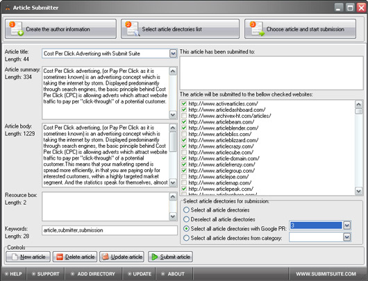The image size is (368, 281).
Task: Click the icon on Update article
Action: coord(106,257)
